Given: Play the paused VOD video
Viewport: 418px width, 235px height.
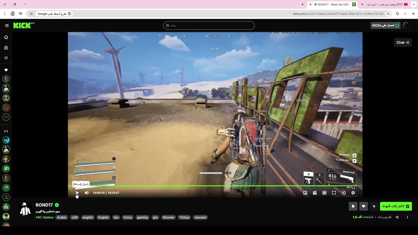Looking at the screenshot, I should [77, 193].
